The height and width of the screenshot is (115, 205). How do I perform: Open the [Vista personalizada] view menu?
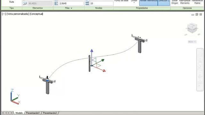[x=18, y=14]
